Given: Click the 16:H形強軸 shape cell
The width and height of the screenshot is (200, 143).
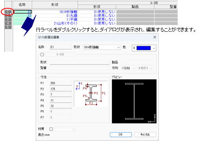Looking at the screenshot, I should (55, 12).
